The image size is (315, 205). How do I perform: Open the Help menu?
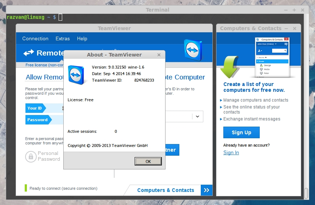[x=82, y=39]
